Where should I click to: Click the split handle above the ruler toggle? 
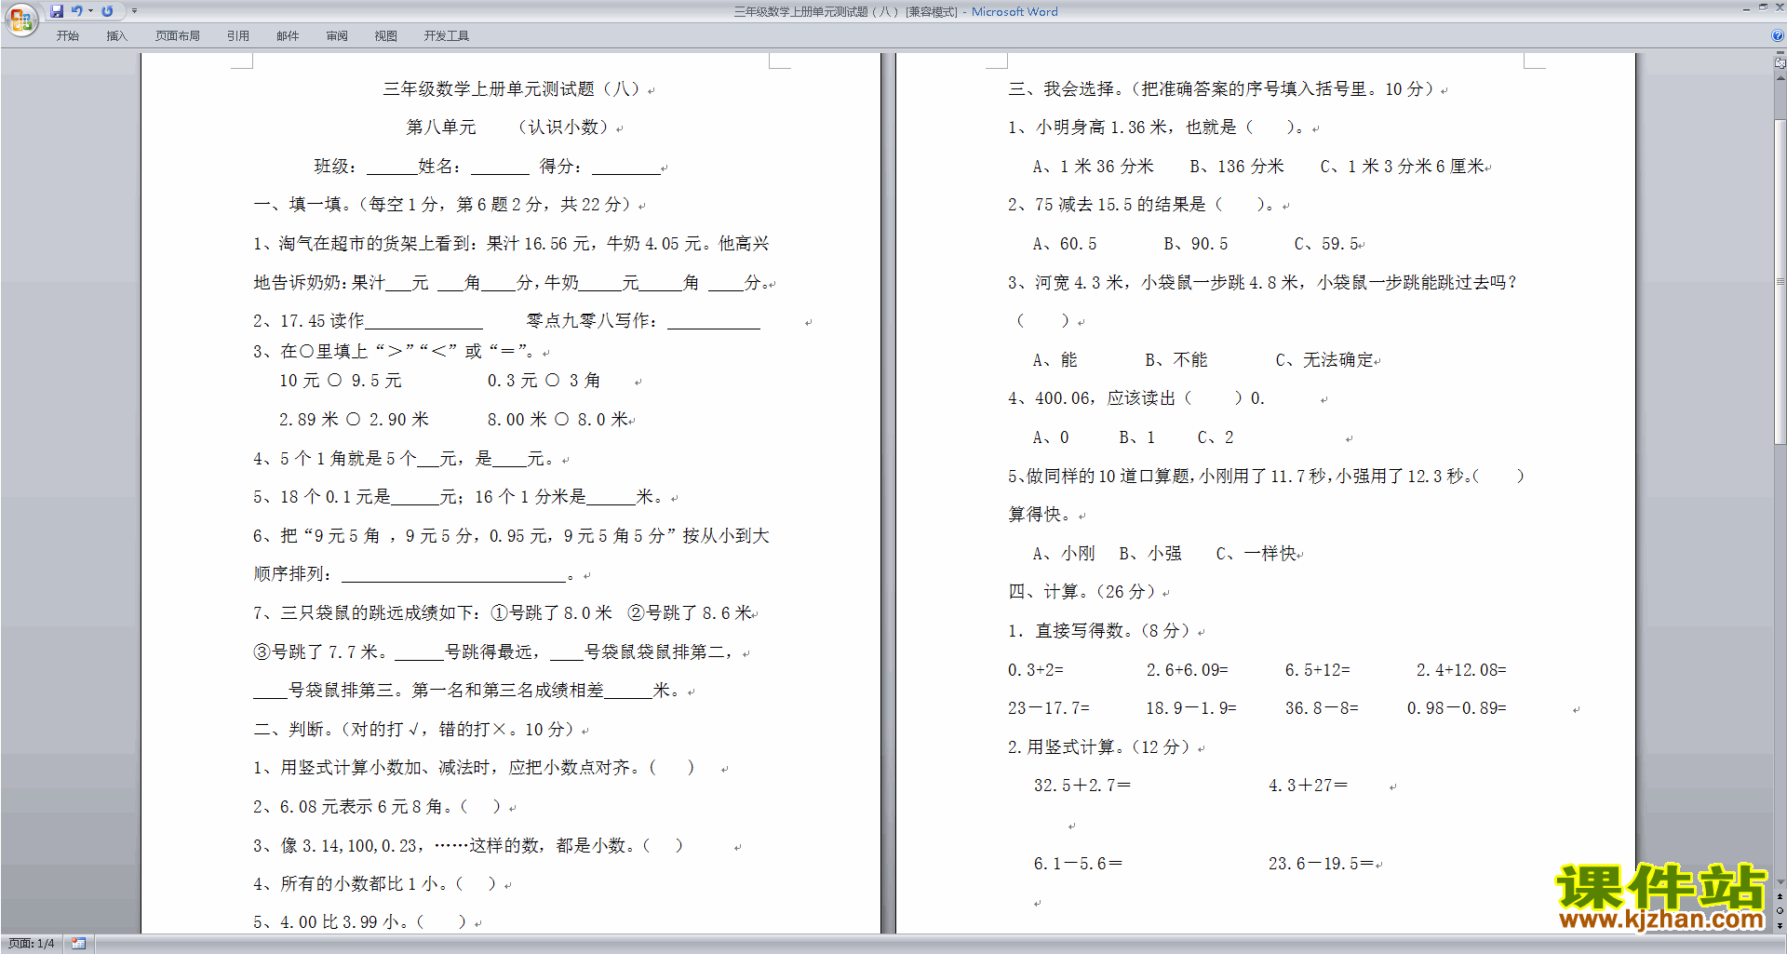pyautogui.click(x=1780, y=53)
